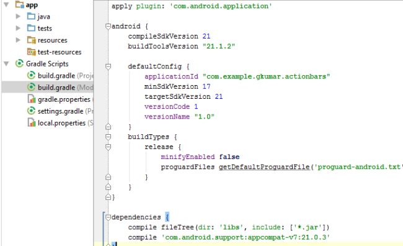The height and width of the screenshot is (246, 403).
Task: Click the tests folder icon
Action: click(31, 28)
